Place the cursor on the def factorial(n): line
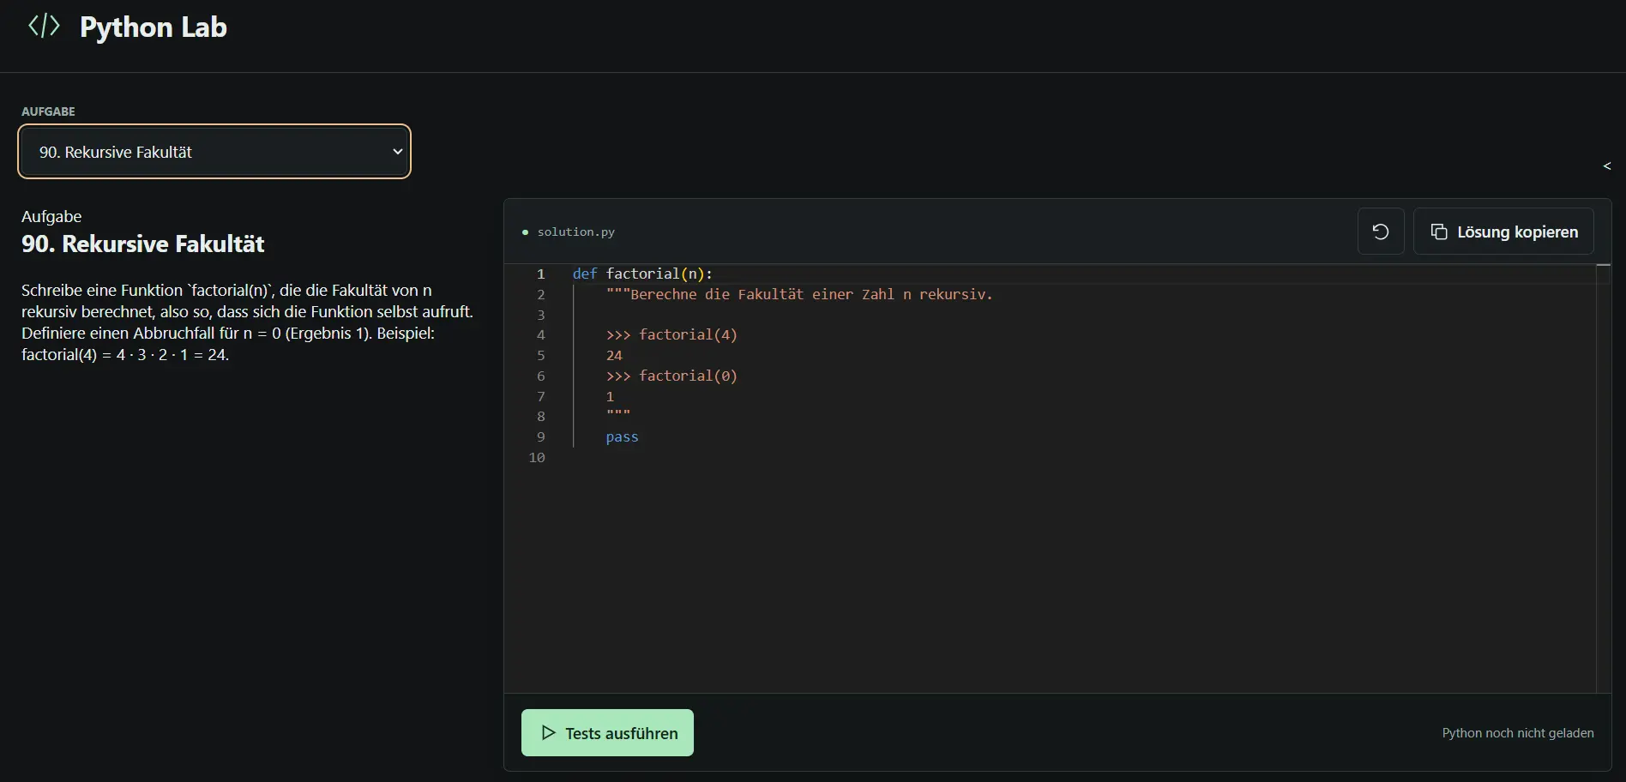The height and width of the screenshot is (782, 1626). click(642, 274)
